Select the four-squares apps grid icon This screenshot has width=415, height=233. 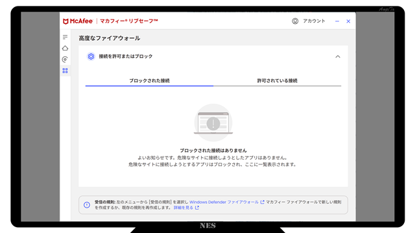(65, 71)
